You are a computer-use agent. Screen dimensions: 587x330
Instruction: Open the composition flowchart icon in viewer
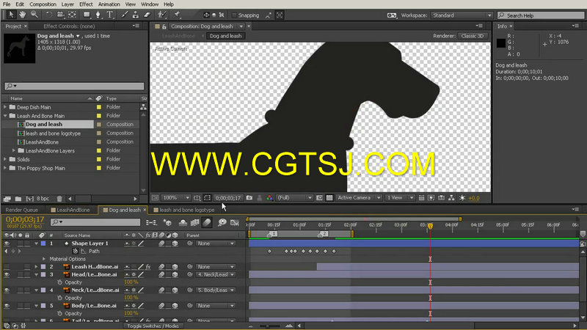pos(451,198)
